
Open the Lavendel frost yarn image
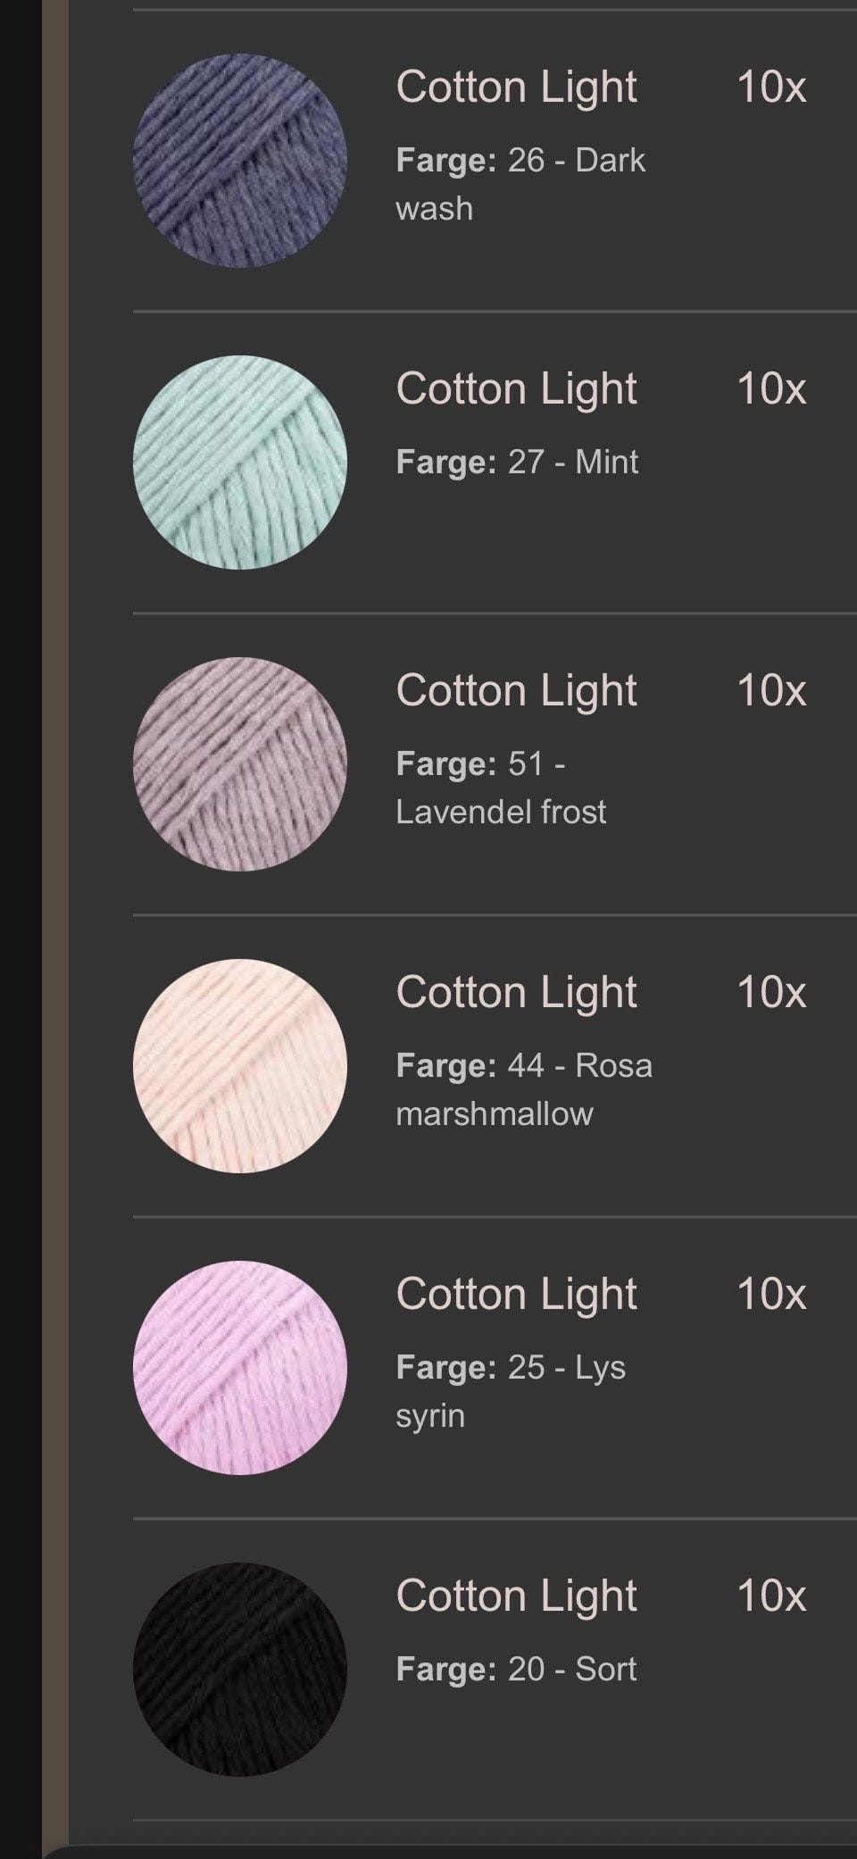point(240,764)
